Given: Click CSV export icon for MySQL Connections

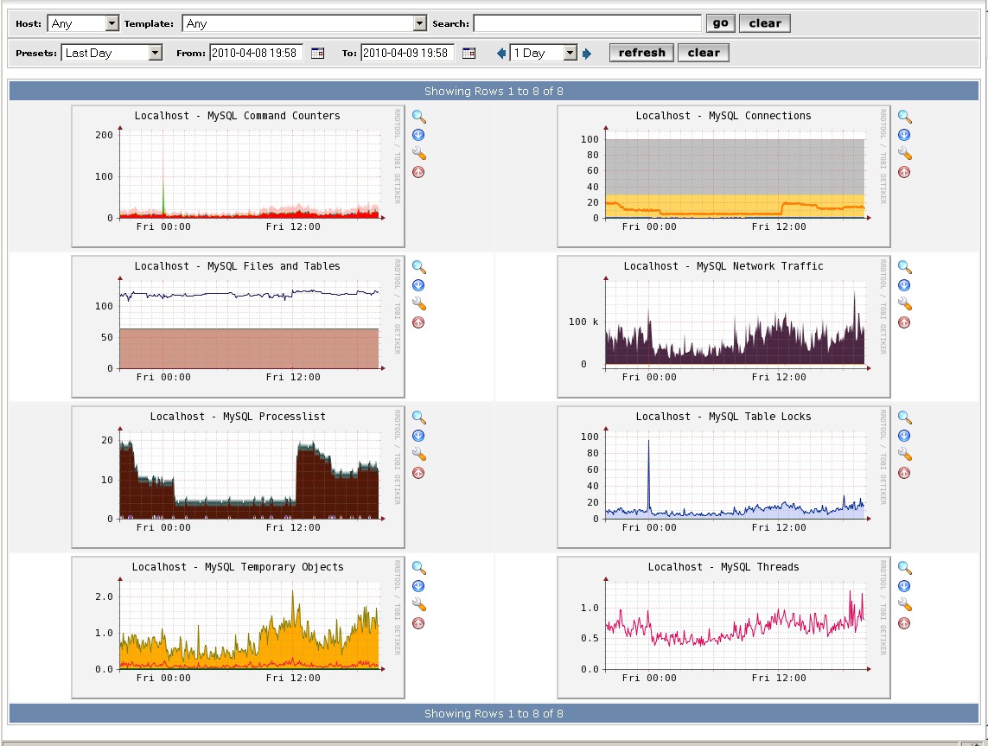Looking at the screenshot, I should point(904,135).
